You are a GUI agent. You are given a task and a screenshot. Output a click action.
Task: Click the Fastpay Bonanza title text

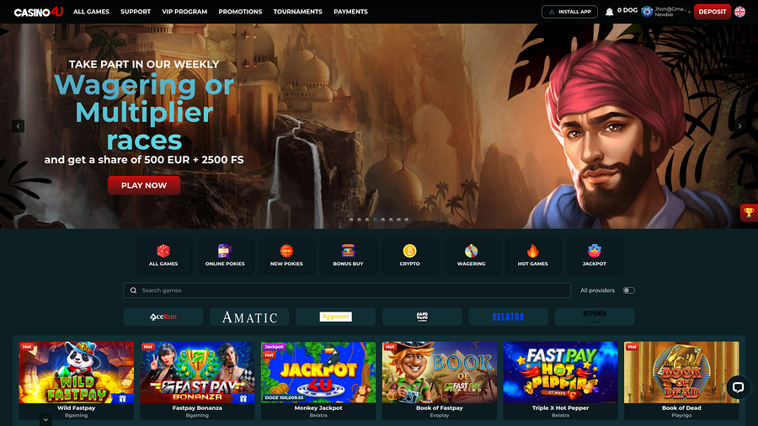(x=197, y=407)
